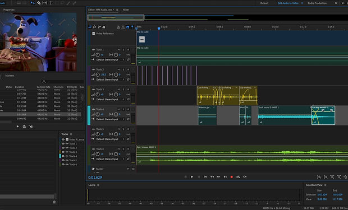This screenshot has width=348, height=210.
Task: Open Track 2 Default Stereo Input dropdown
Action: pos(111,80)
